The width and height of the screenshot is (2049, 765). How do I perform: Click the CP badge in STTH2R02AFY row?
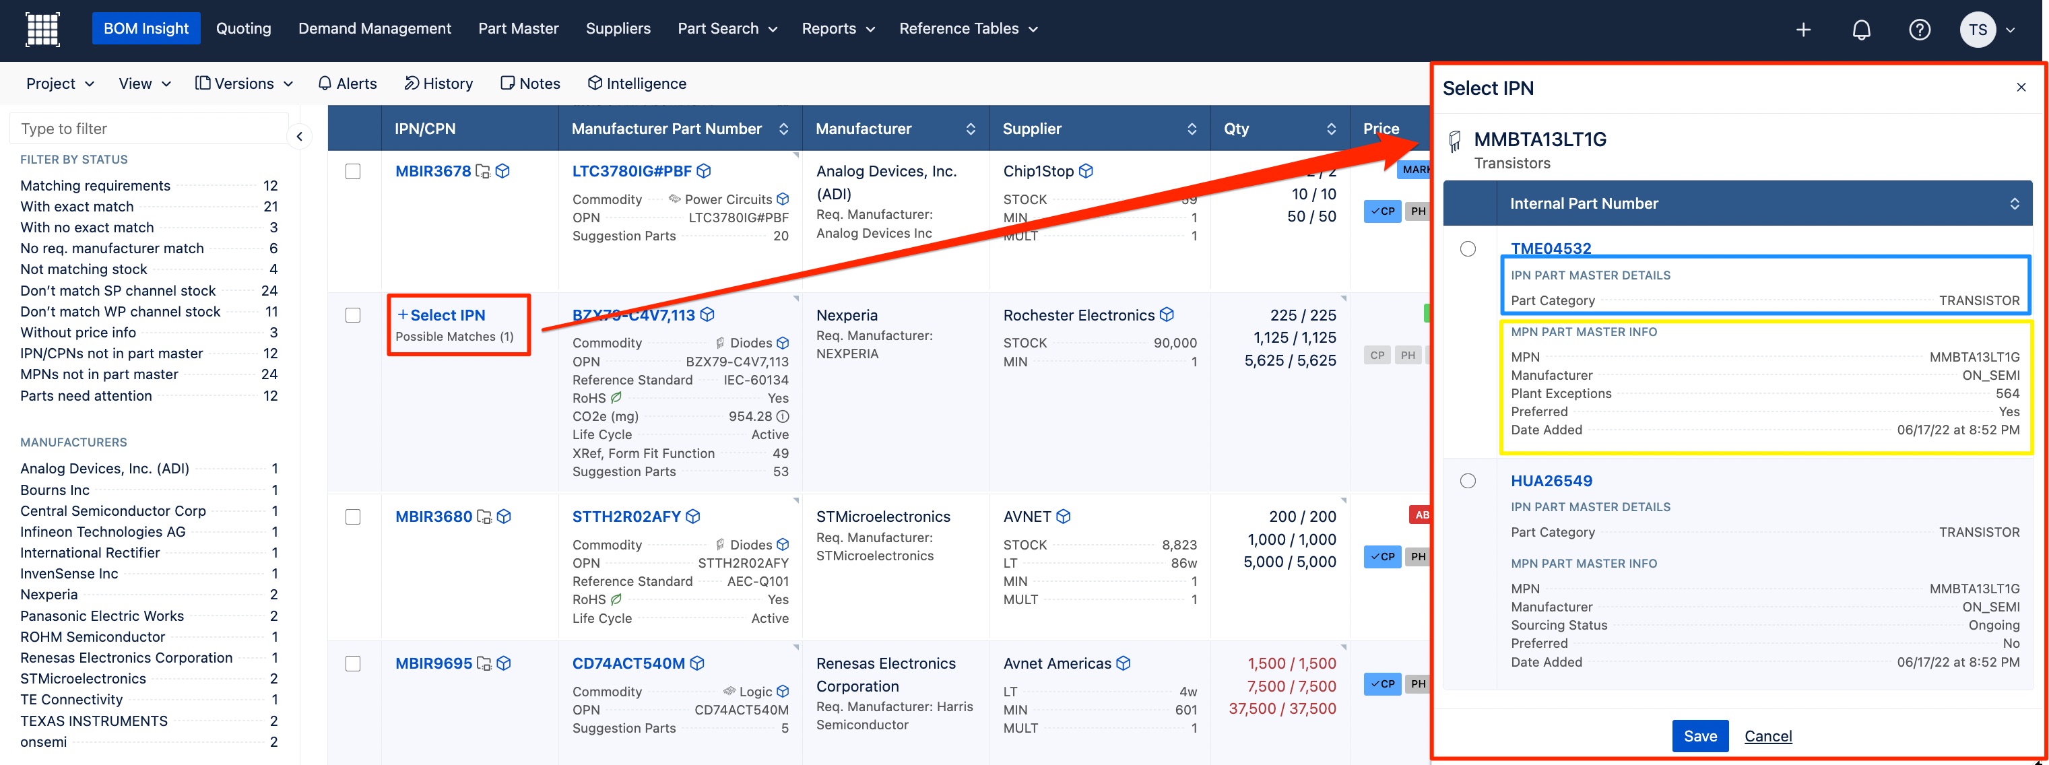click(x=1382, y=557)
